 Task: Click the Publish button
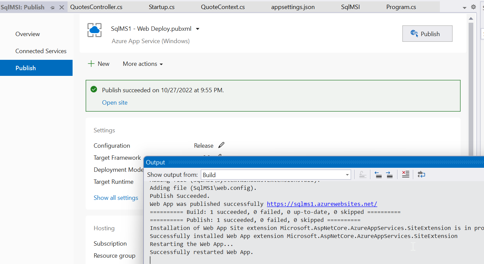[x=427, y=34]
